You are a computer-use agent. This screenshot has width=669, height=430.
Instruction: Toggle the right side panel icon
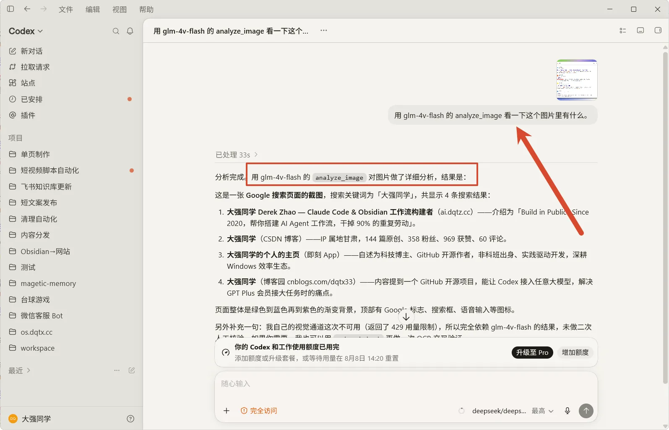click(658, 31)
